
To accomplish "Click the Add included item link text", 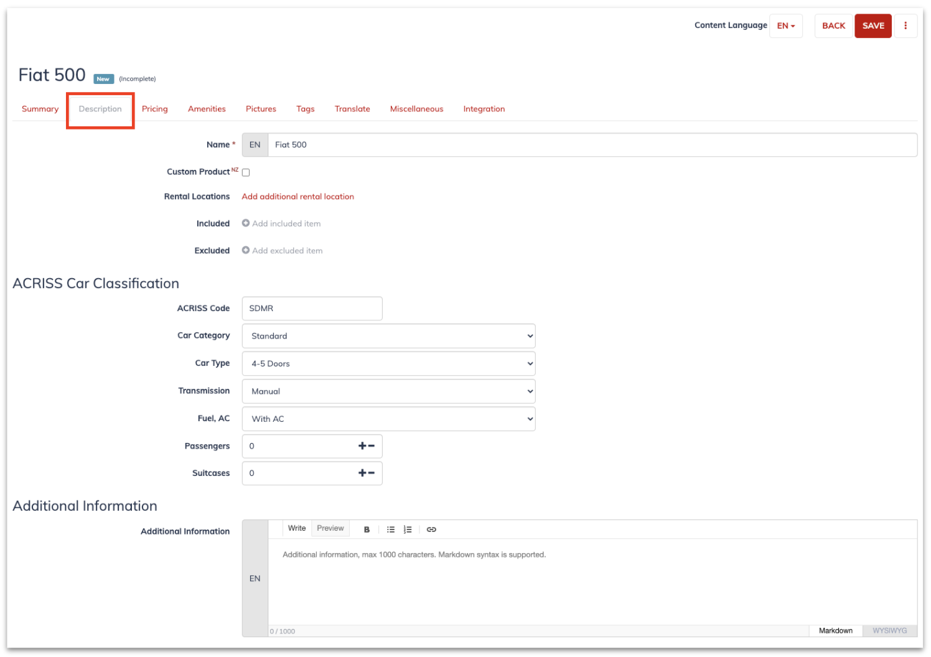I will 286,223.
